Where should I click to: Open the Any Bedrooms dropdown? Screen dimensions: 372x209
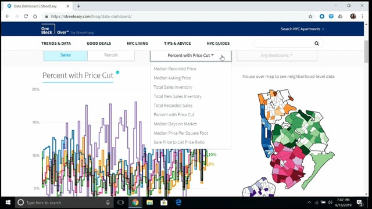click(x=277, y=56)
